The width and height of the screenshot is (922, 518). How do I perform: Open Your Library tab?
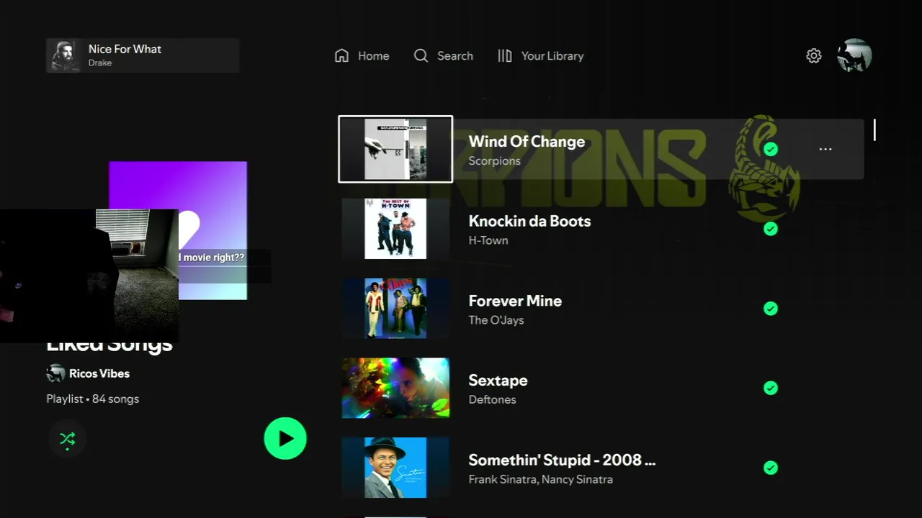(x=540, y=56)
